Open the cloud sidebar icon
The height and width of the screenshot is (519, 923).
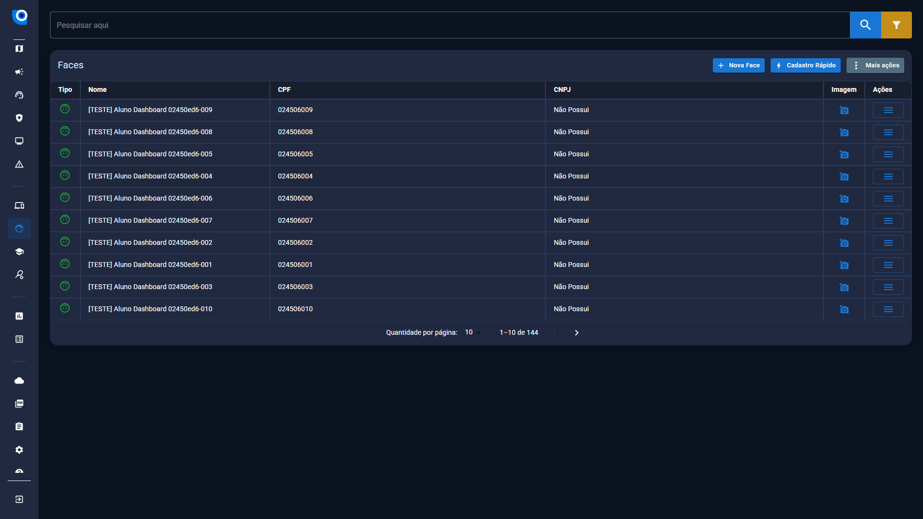coord(19,380)
